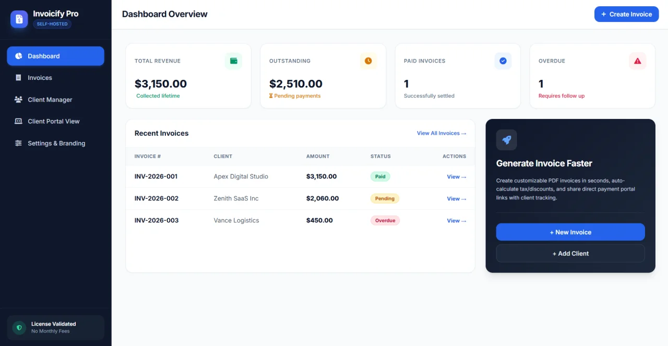Click the ACTIONS column header
The height and width of the screenshot is (346, 668).
pyautogui.click(x=455, y=157)
